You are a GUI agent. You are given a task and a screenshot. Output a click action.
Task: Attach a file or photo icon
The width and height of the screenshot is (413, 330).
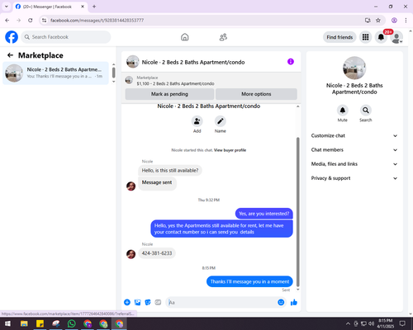point(137,303)
